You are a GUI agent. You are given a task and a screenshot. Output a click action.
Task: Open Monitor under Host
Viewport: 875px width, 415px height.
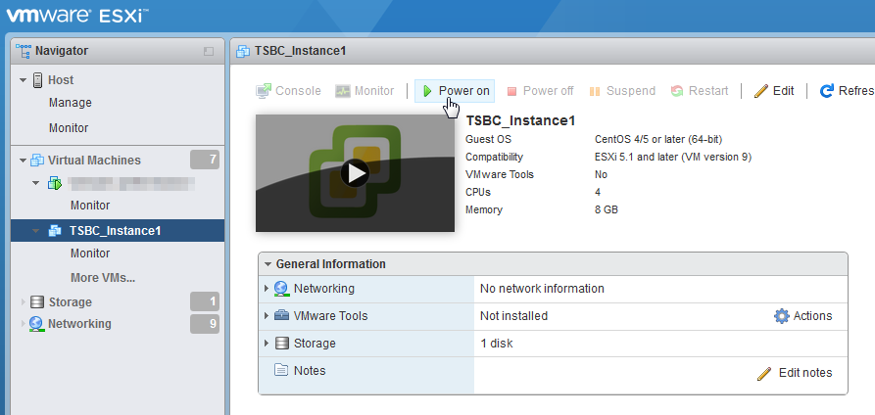[x=69, y=128]
